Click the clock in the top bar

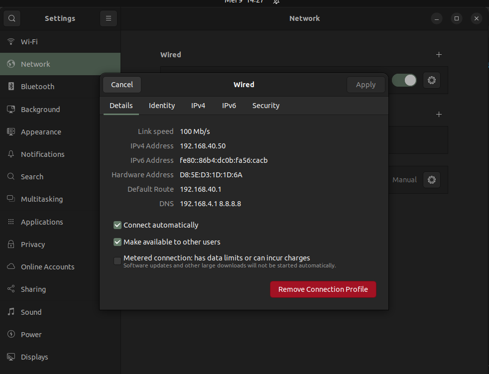pyautogui.click(x=244, y=2)
